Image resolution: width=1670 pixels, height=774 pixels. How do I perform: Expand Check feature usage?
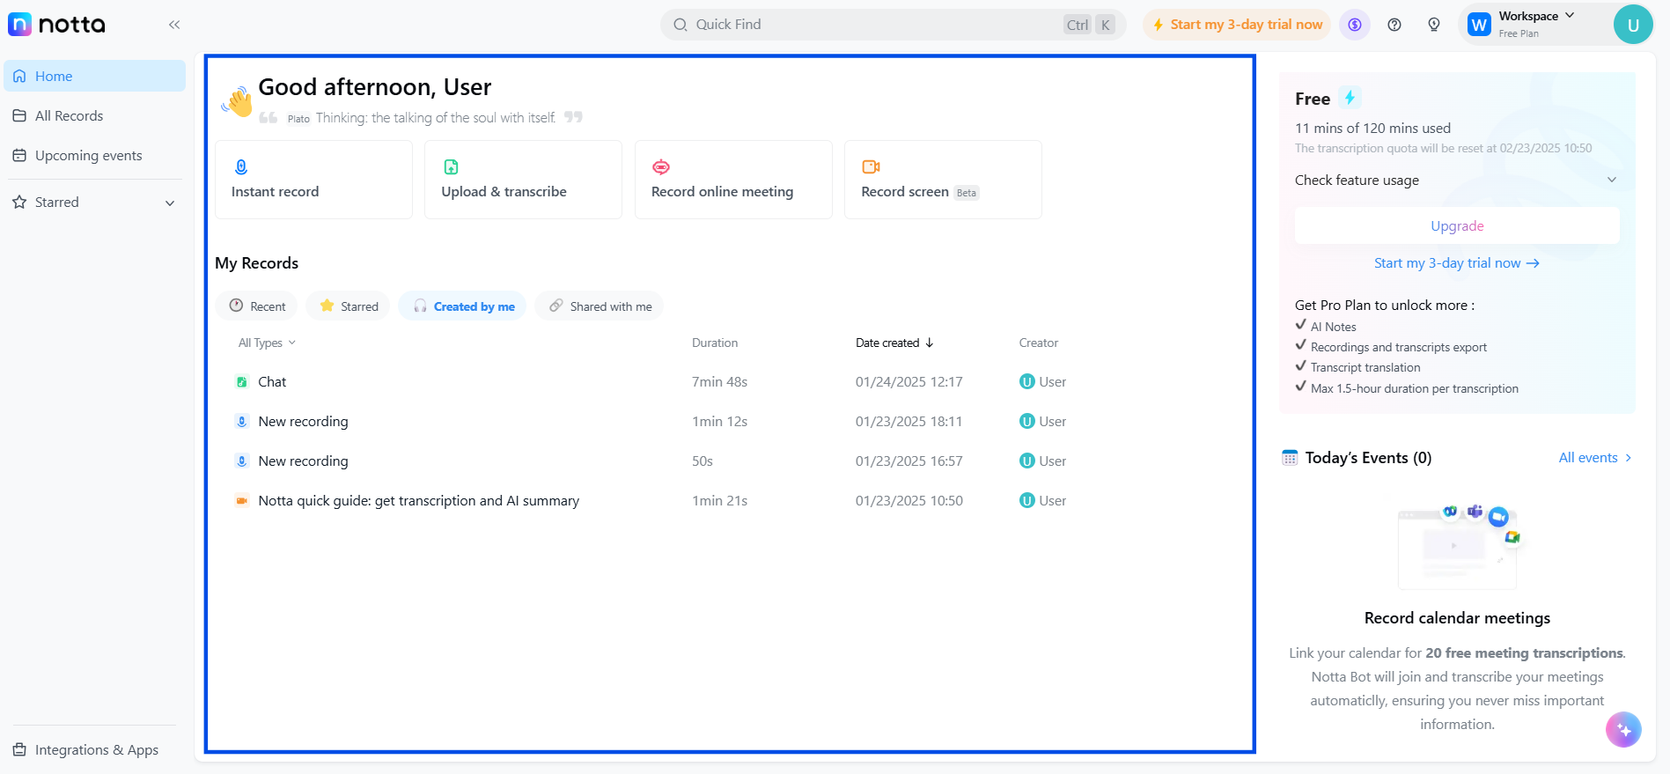[1457, 181]
